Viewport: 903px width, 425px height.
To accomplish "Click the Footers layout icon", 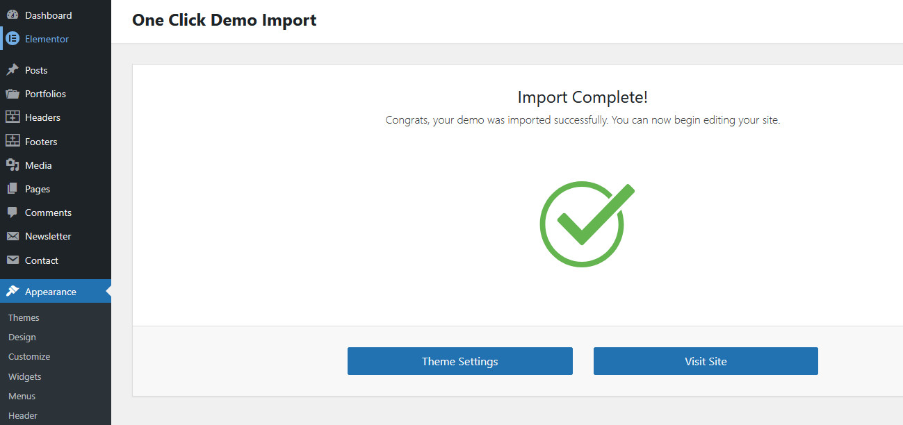I will (13, 142).
